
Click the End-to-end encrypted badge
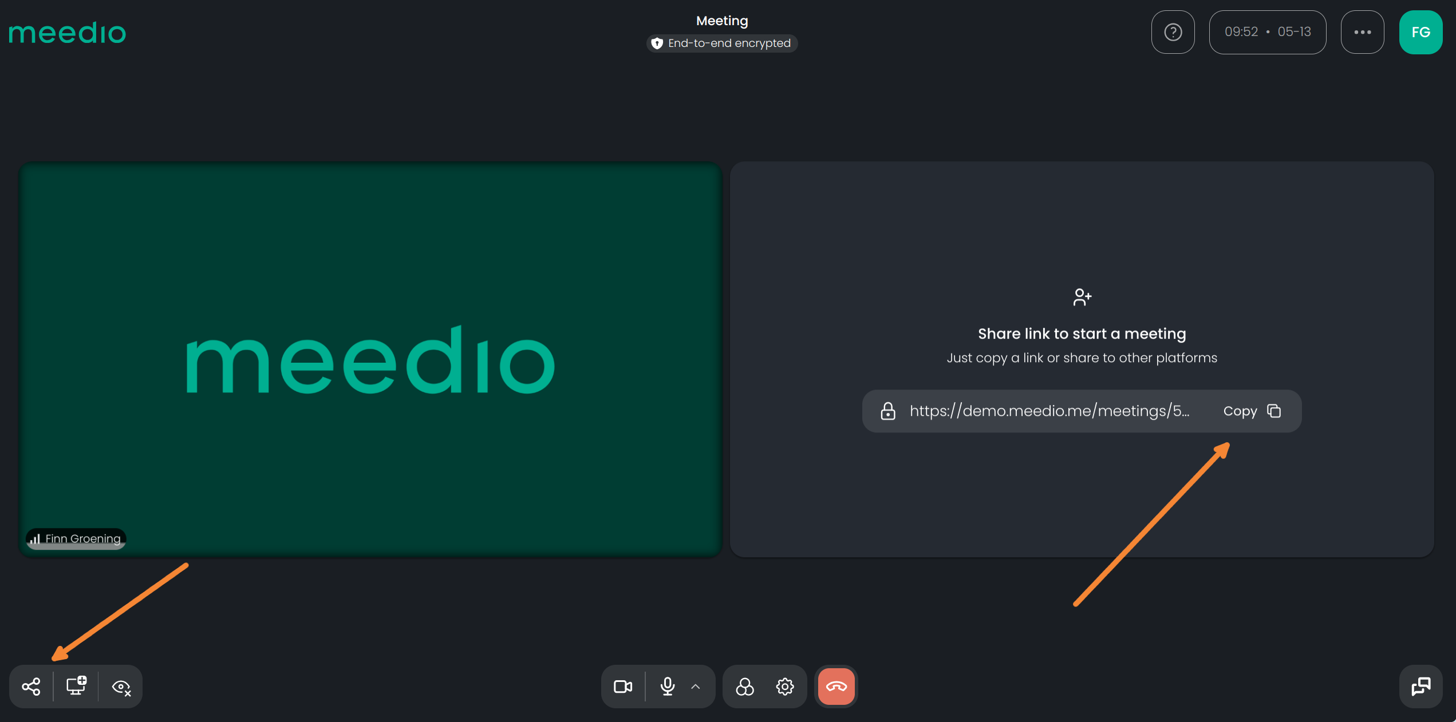(x=722, y=43)
